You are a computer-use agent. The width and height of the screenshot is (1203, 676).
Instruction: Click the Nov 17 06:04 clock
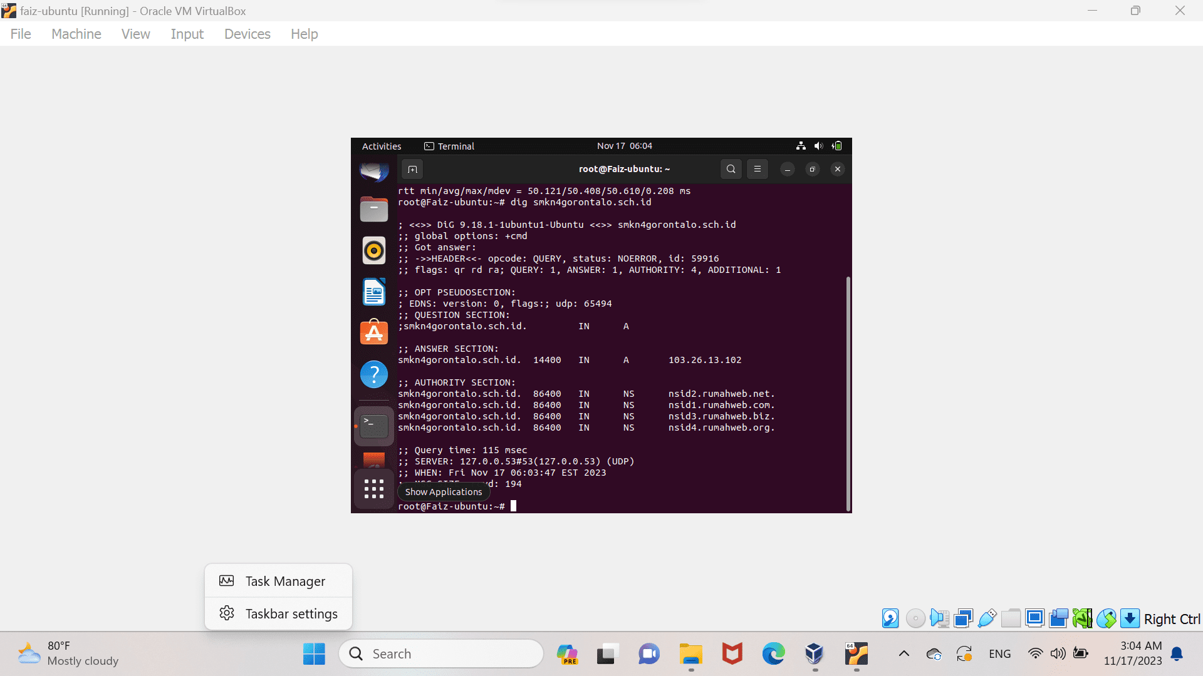(624, 146)
